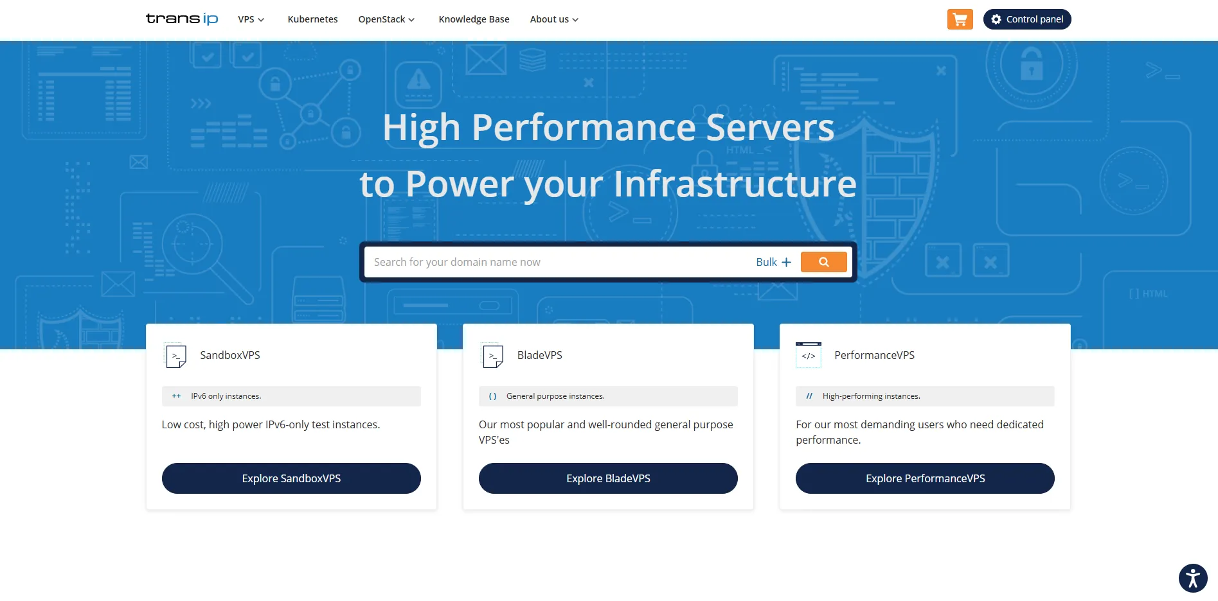Click the orange magnifying glass search icon
The height and width of the screenshot is (601, 1218).
[823, 262]
